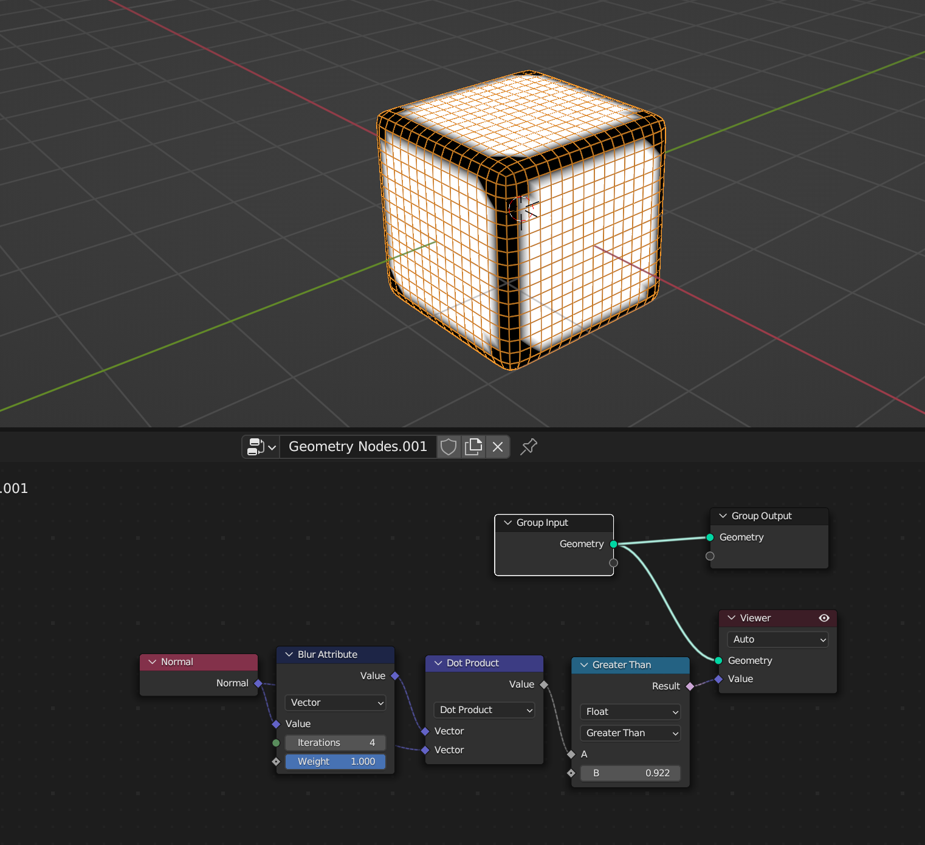
Task: Collapse the Viewer node
Action: pos(732,618)
